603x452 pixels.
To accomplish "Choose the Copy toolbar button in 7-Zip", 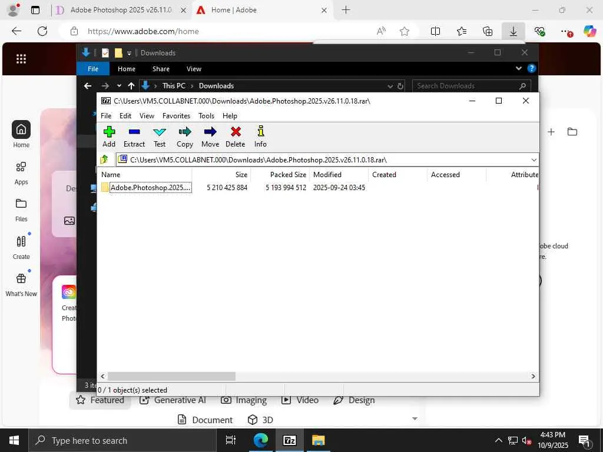I will coord(185,137).
